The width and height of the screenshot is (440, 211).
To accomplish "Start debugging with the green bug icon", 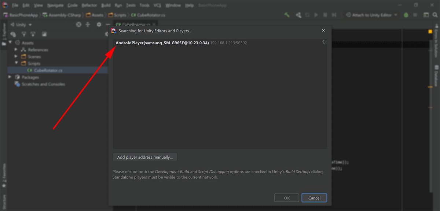I will point(406,15).
